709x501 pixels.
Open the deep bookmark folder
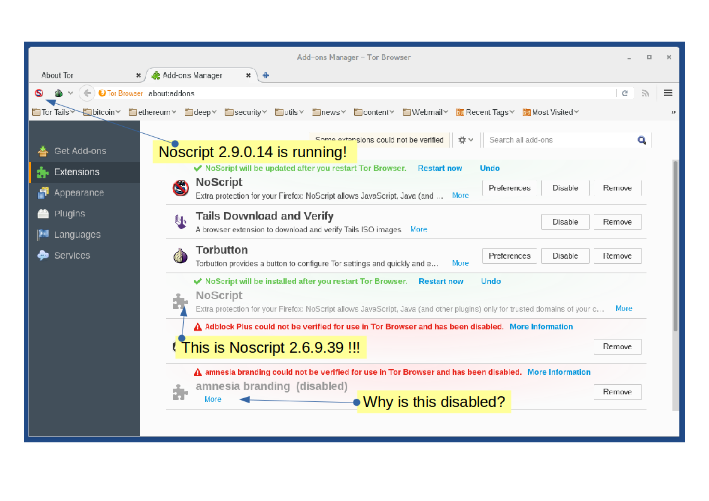tap(201, 112)
